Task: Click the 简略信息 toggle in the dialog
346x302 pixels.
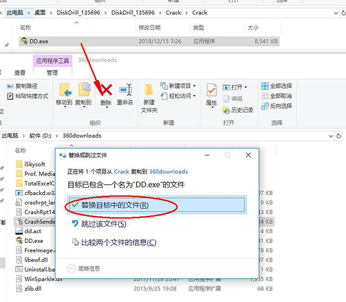Action: (84, 269)
